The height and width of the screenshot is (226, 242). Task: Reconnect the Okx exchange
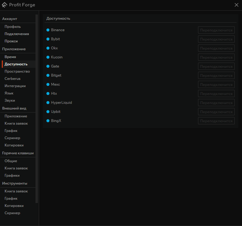[x=216, y=48]
